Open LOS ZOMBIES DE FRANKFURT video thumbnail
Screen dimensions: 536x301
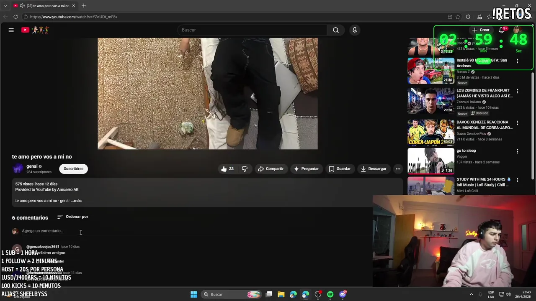431,100
